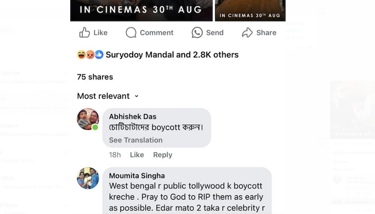Click the haha reaction emoji
The image size is (375, 214).
(81, 55)
